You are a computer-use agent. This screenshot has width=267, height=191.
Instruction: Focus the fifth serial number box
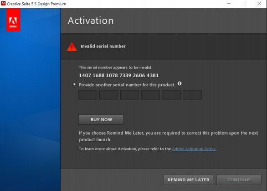coord(171,95)
